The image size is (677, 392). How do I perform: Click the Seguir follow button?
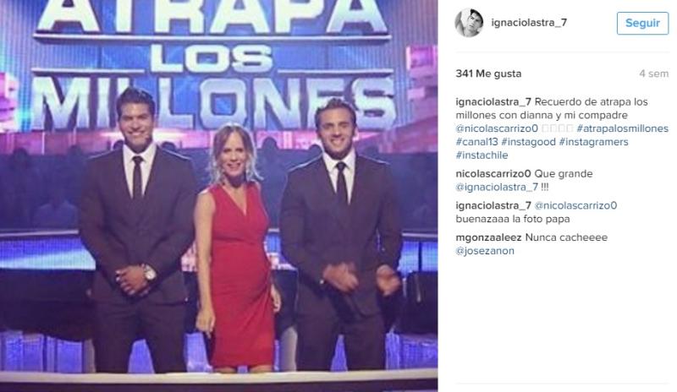point(642,23)
